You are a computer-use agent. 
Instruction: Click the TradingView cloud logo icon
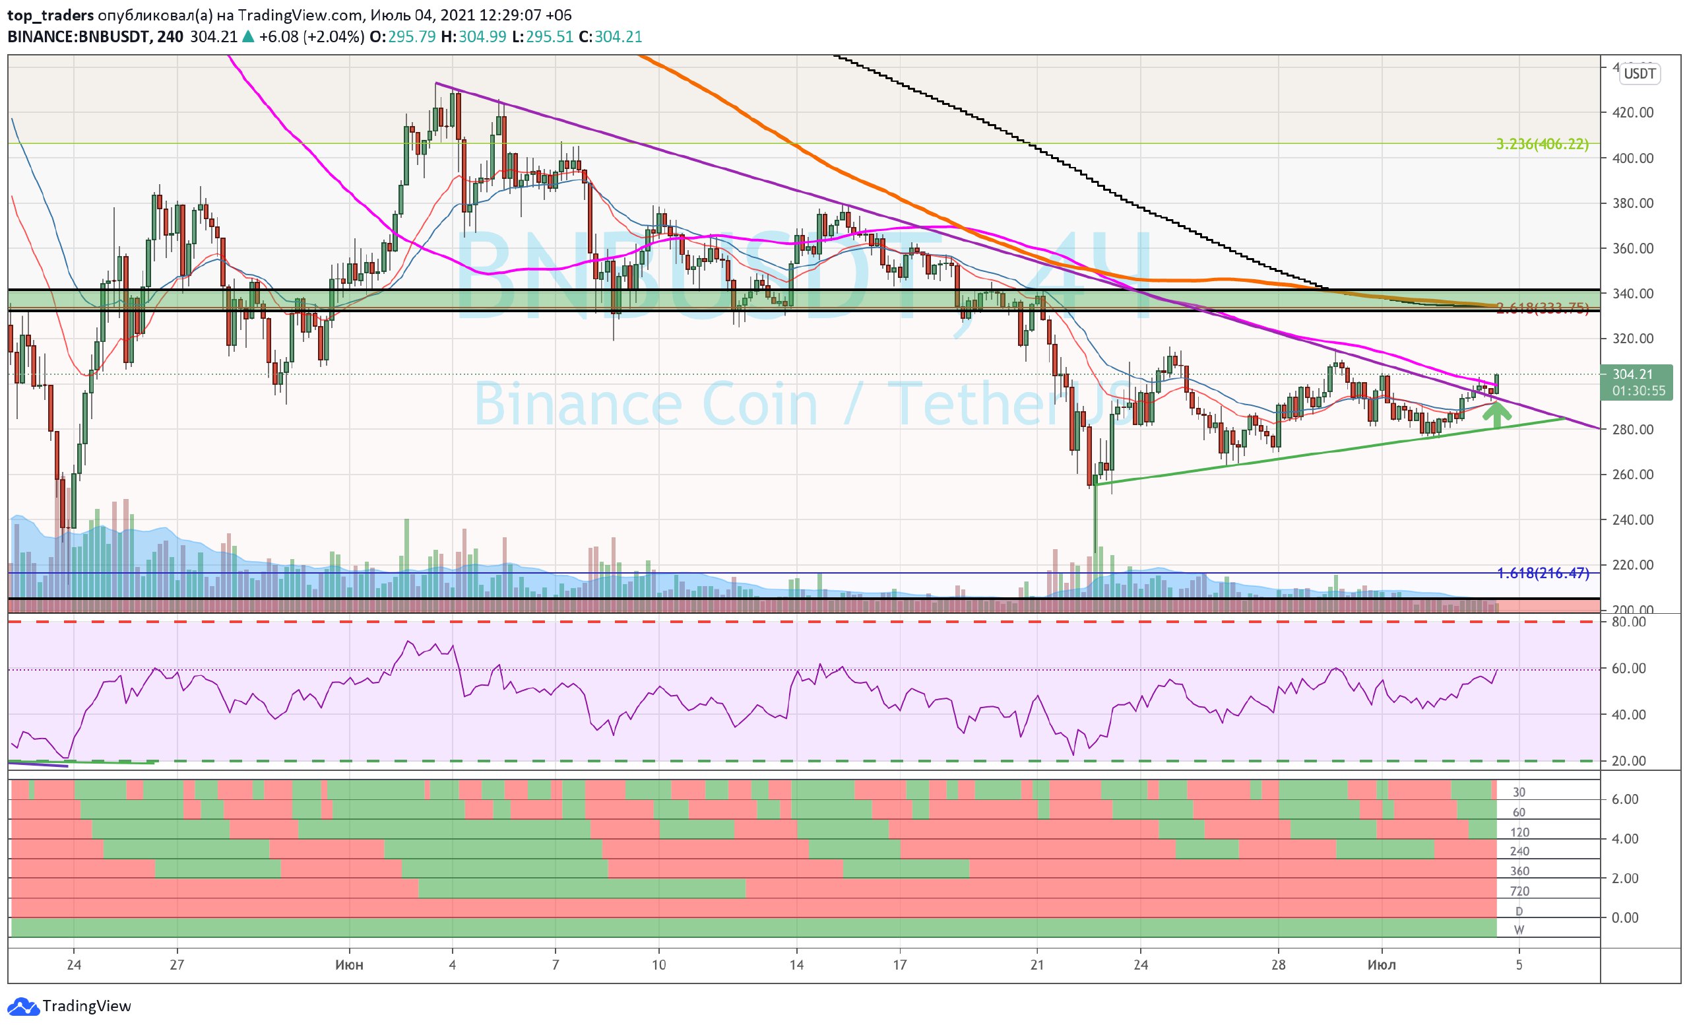[22, 1007]
